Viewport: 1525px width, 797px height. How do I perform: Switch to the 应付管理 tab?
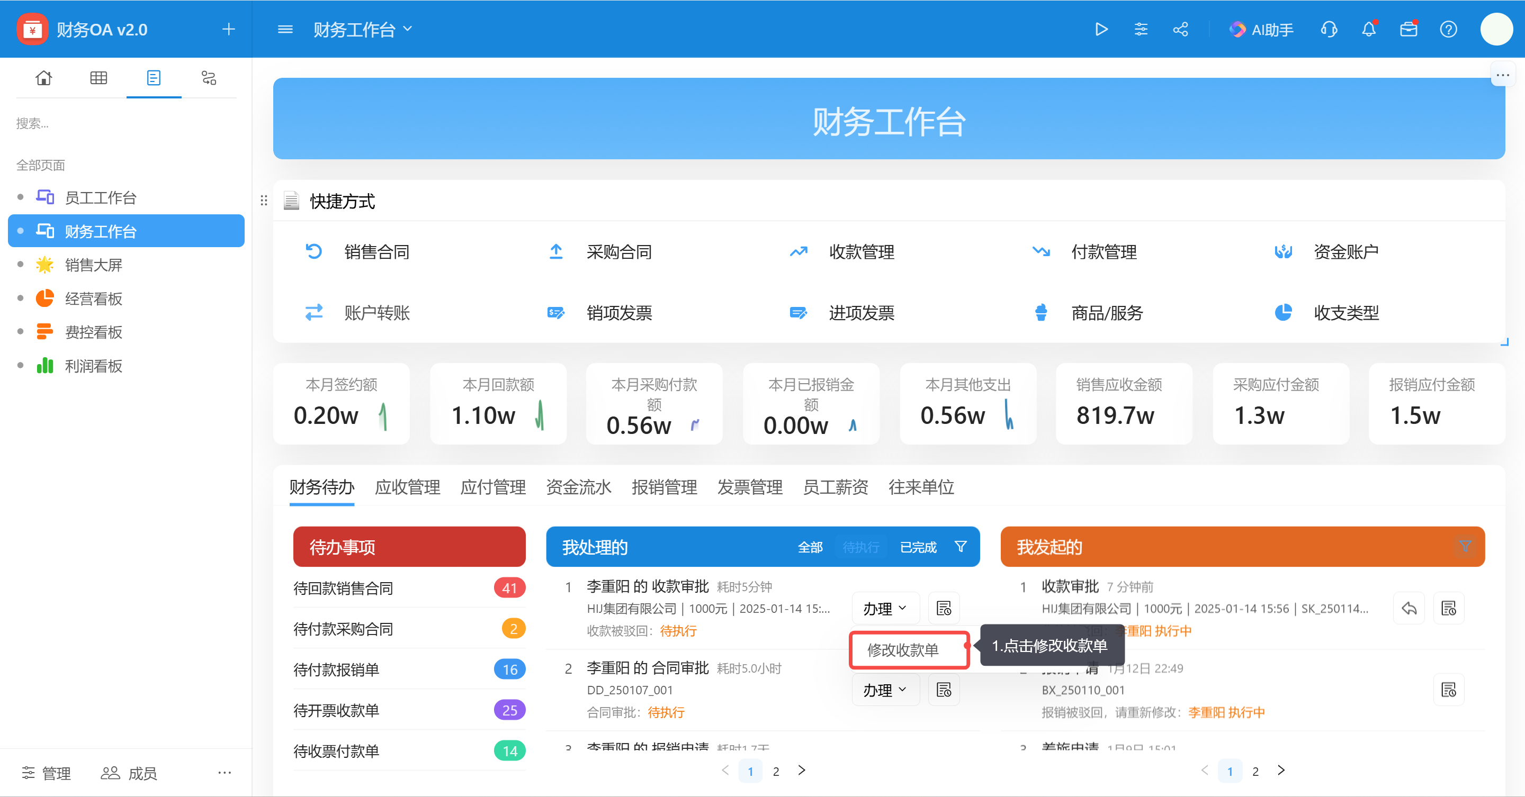pyautogui.click(x=492, y=487)
